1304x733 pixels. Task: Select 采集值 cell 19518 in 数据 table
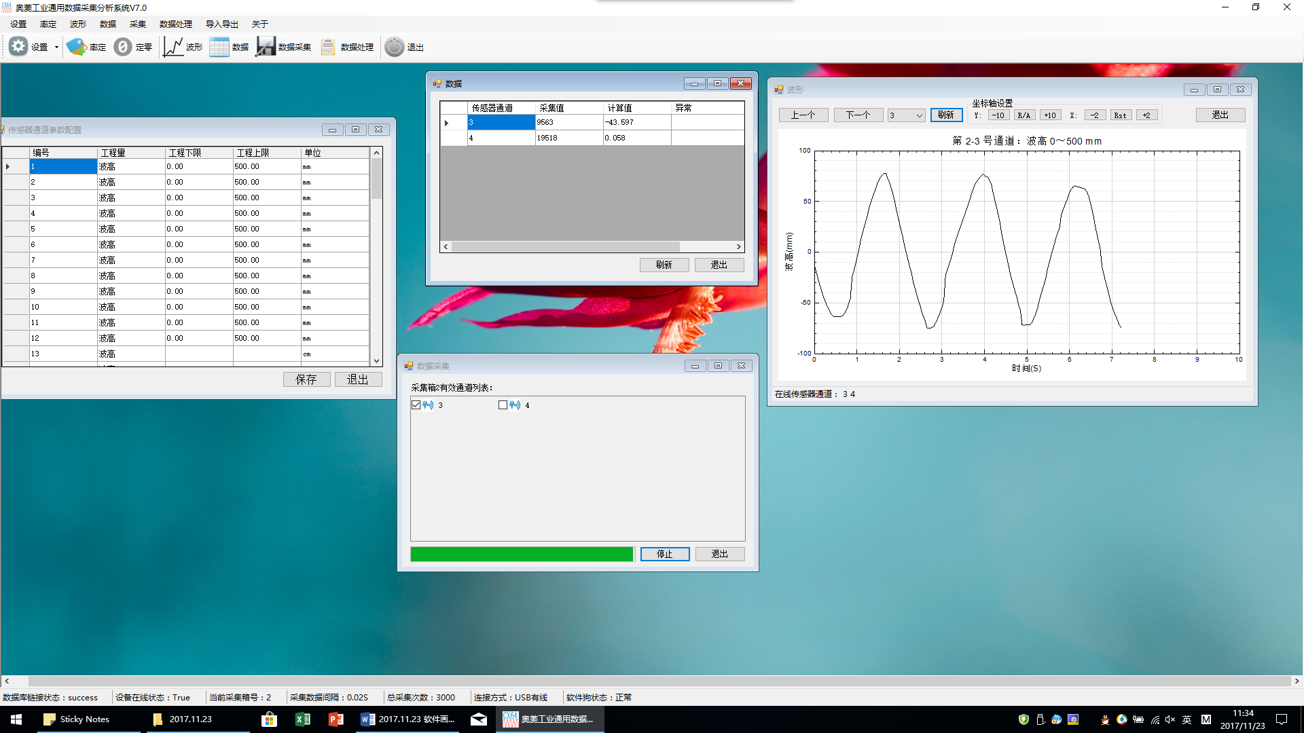[x=569, y=138]
